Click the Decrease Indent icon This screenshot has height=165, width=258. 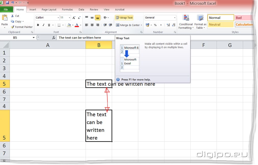105,25
